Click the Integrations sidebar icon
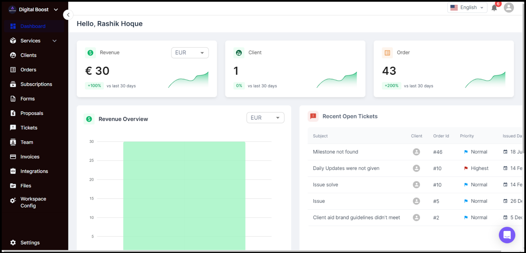The width and height of the screenshot is (526, 253). tap(13, 171)
